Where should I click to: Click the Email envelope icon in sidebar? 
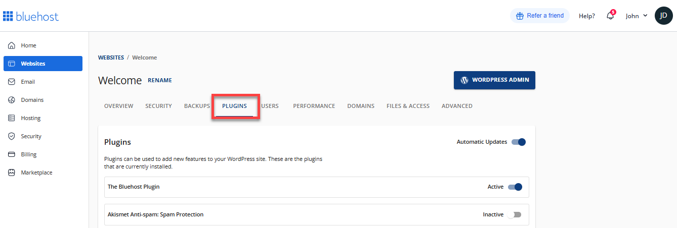[12, 82]
